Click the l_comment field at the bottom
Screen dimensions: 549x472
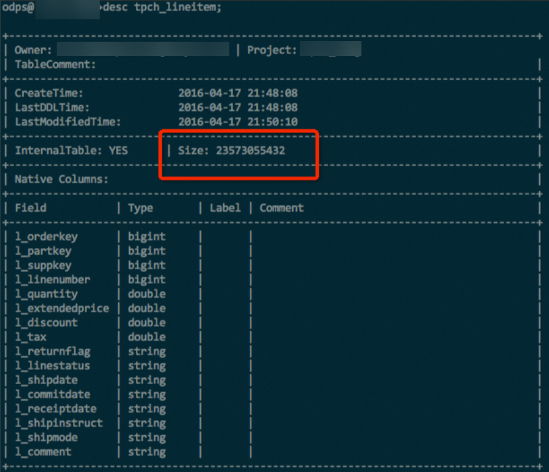[43, 451]
